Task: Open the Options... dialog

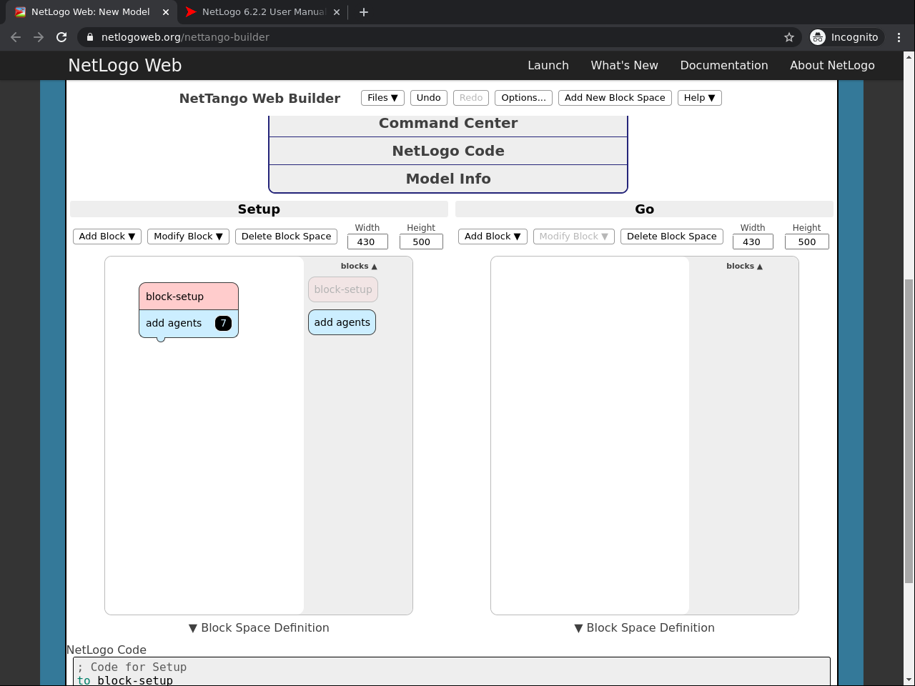Action: pos(524,98)
